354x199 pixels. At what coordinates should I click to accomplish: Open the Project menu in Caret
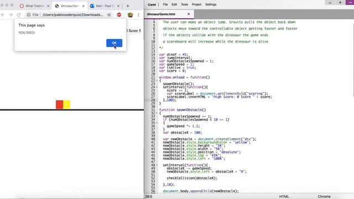tap(197, 4)
